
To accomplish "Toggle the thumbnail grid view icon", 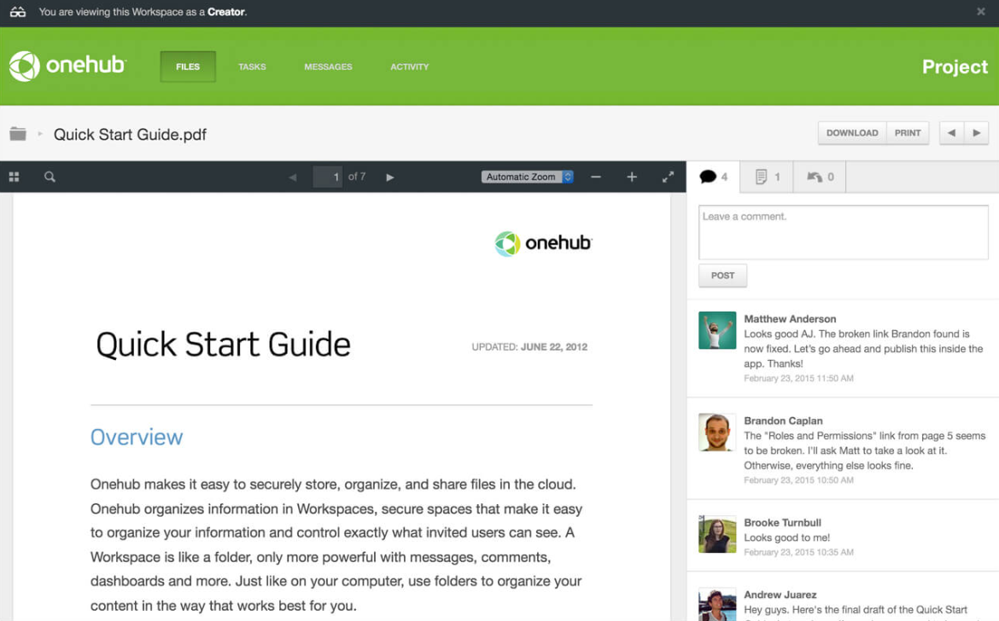I will tap(14, 177).
